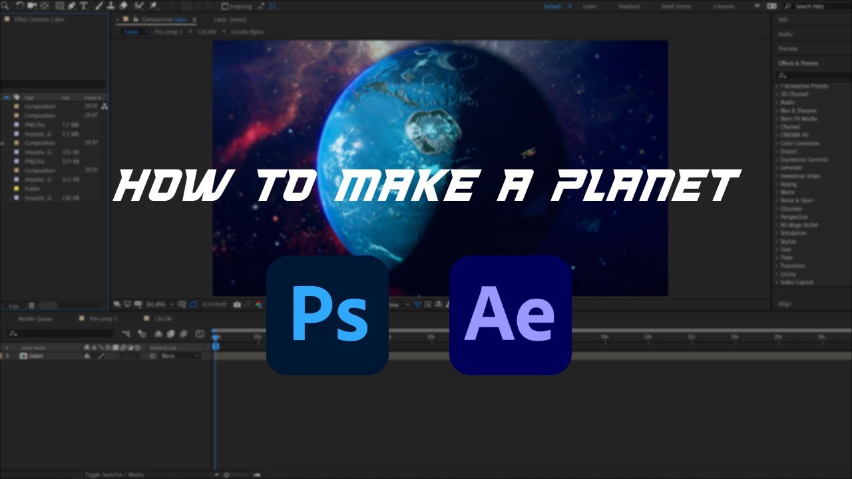Select the Calon layer name in timeline

[x=36, y=356]
